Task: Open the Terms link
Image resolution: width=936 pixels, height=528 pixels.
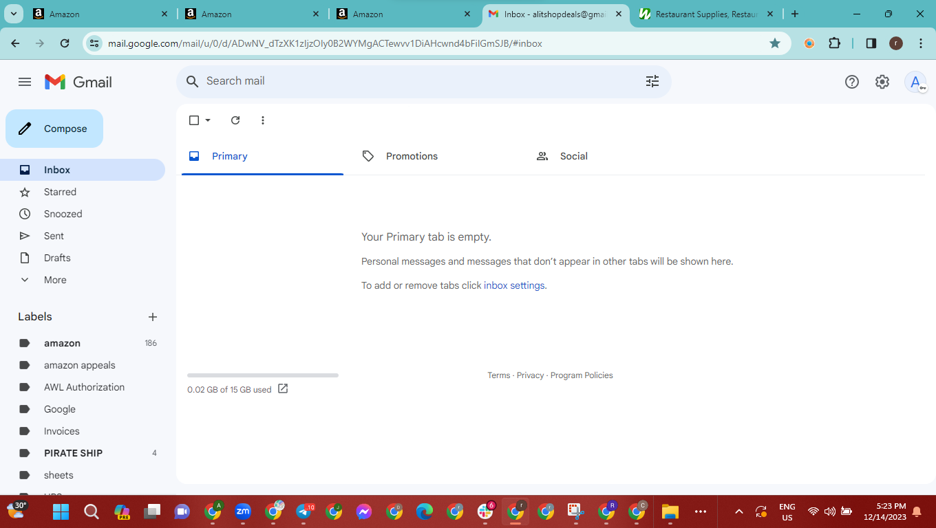Action: point(499,375)
